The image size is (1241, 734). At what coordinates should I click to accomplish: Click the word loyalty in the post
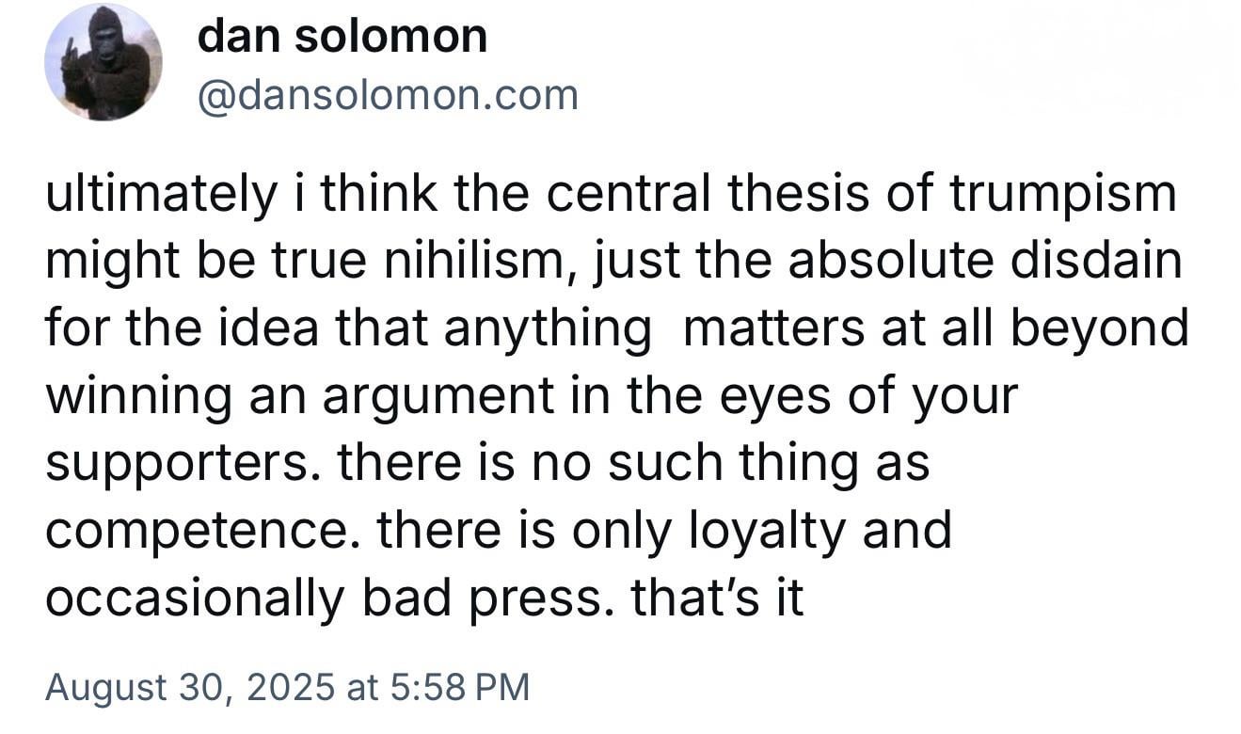click(x=756, y=530)
